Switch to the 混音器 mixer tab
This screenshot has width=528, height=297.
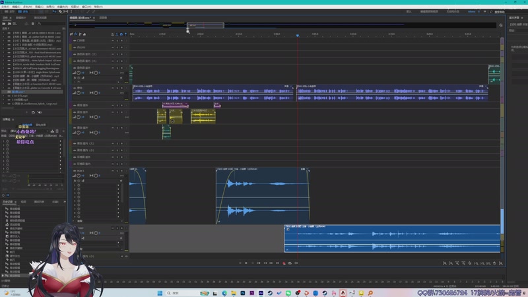(103, 18)
